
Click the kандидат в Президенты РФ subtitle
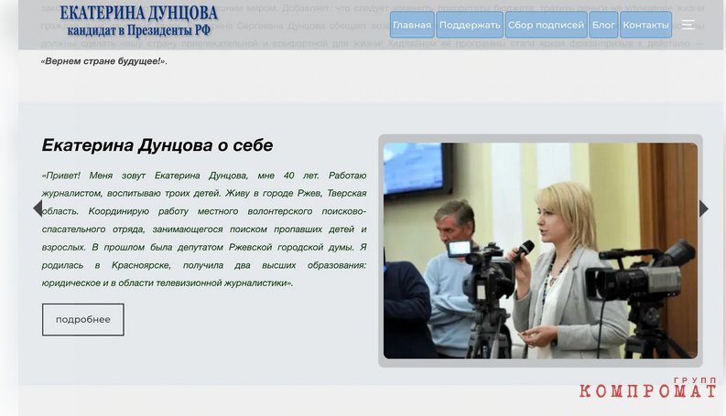click(138, 30)
